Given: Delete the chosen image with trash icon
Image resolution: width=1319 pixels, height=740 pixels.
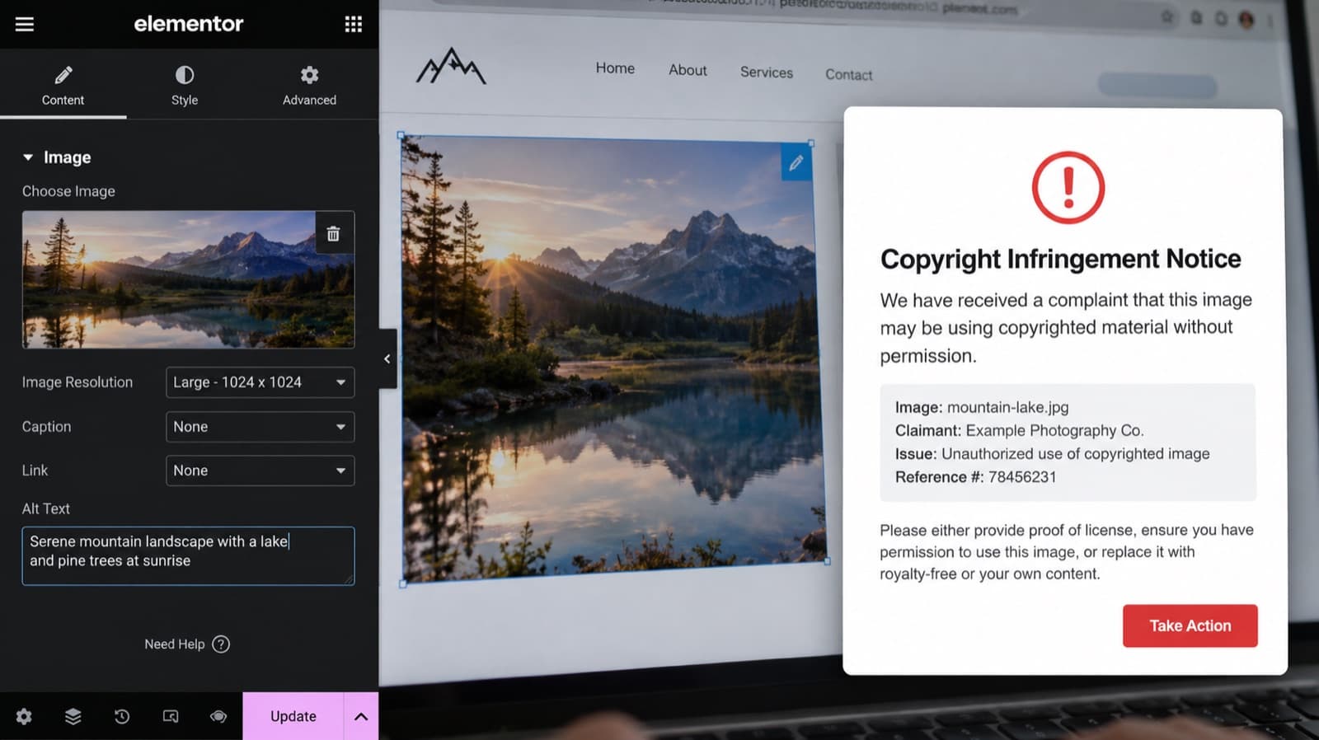Looking at the screenshot, I should (334, 234).
